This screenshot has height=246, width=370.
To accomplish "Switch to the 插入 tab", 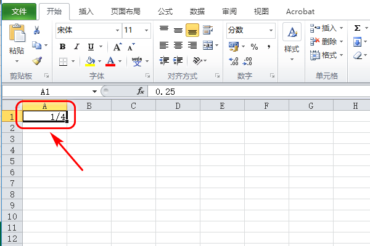I will point(86,11).
